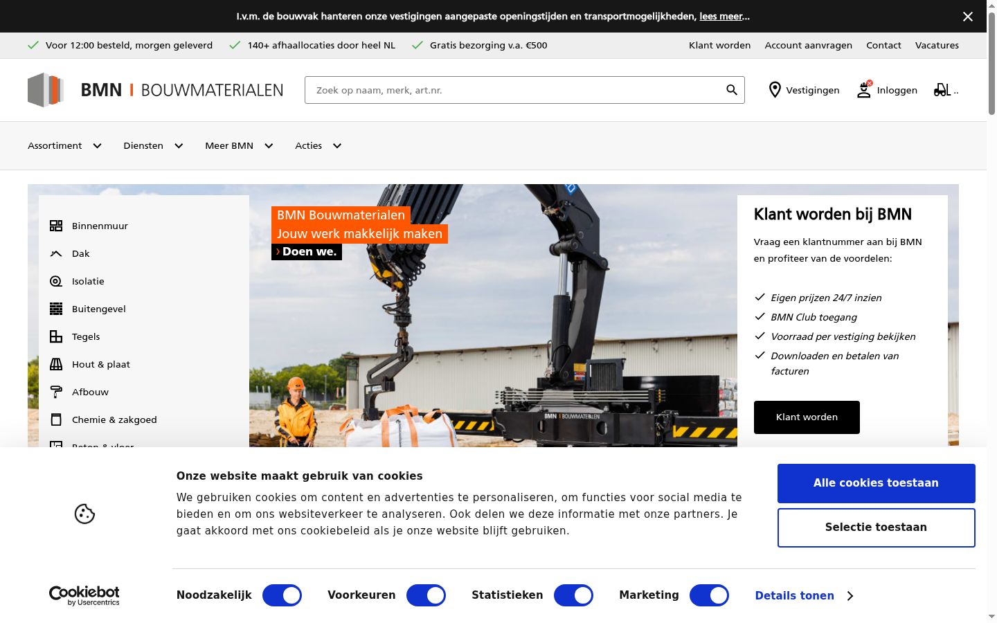
Task: Click 'Voorraad per vestiging bekijken' text
Action: pyautogui.click(x=843, y=336)
